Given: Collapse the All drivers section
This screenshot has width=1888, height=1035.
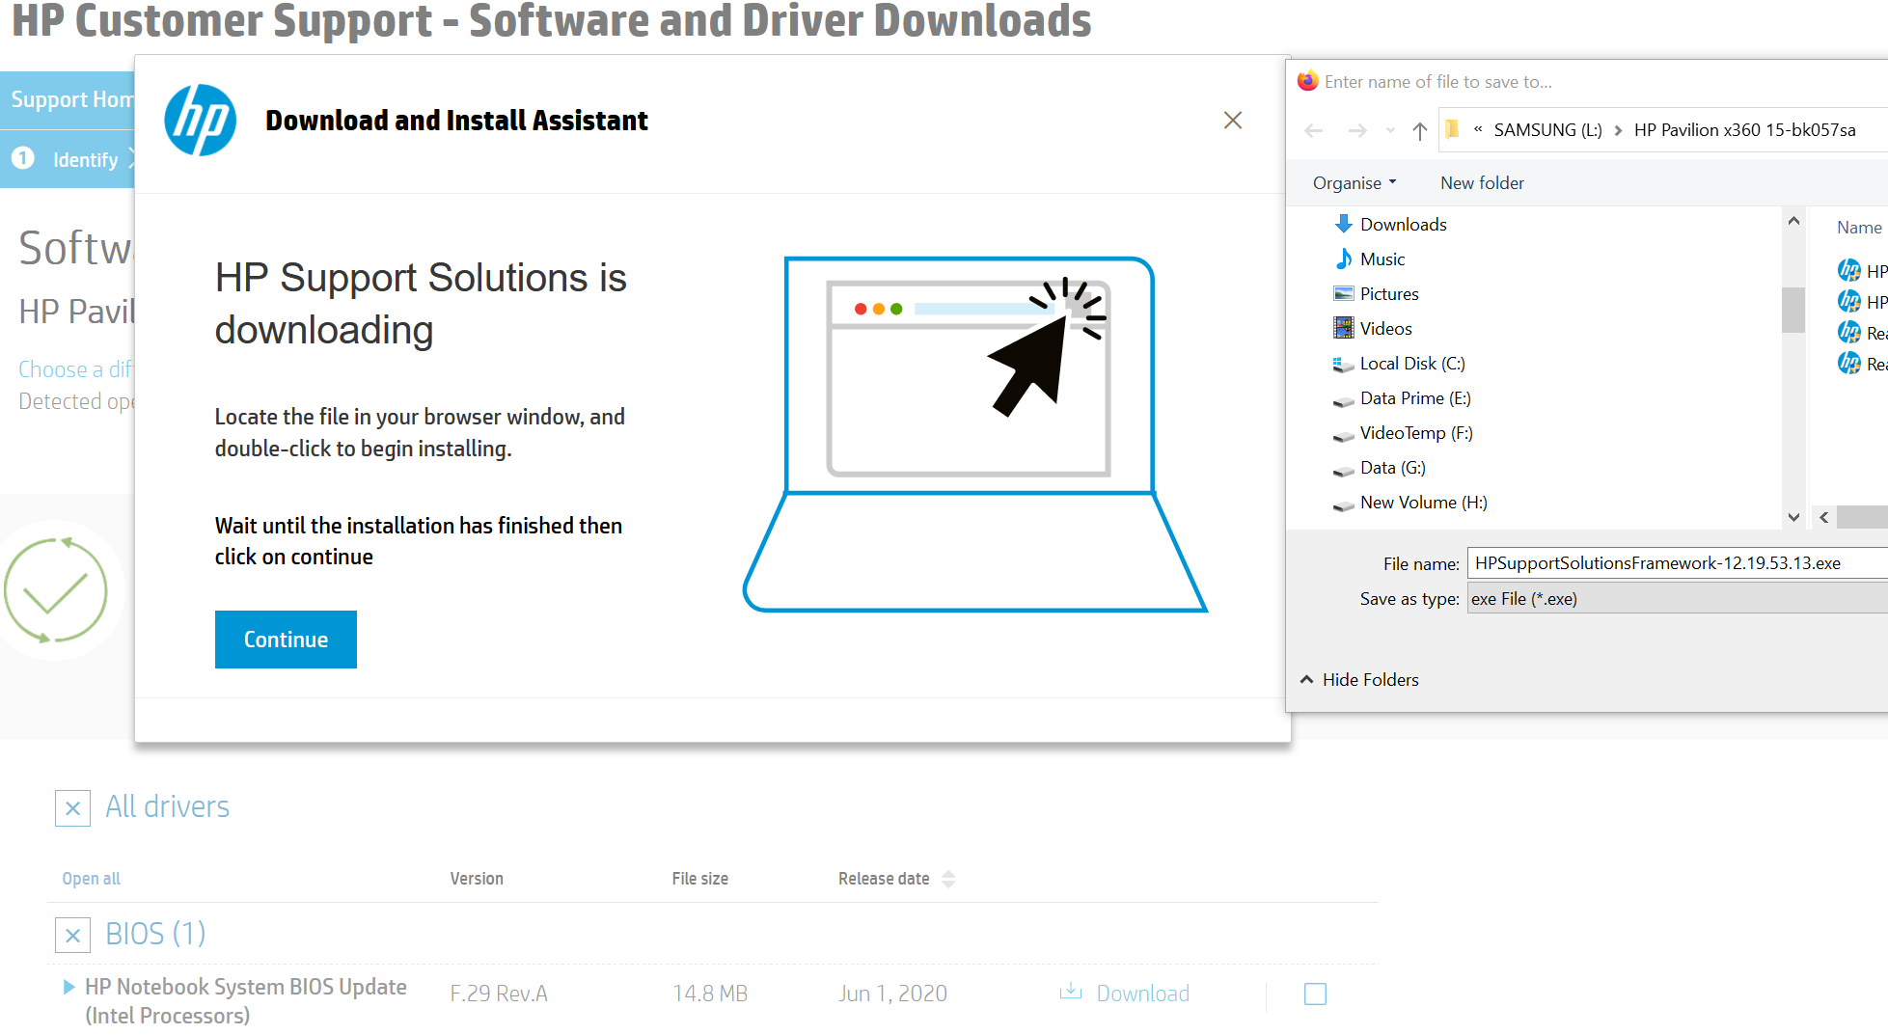Looking at the screenshot, I should click(x=73, y=808).
